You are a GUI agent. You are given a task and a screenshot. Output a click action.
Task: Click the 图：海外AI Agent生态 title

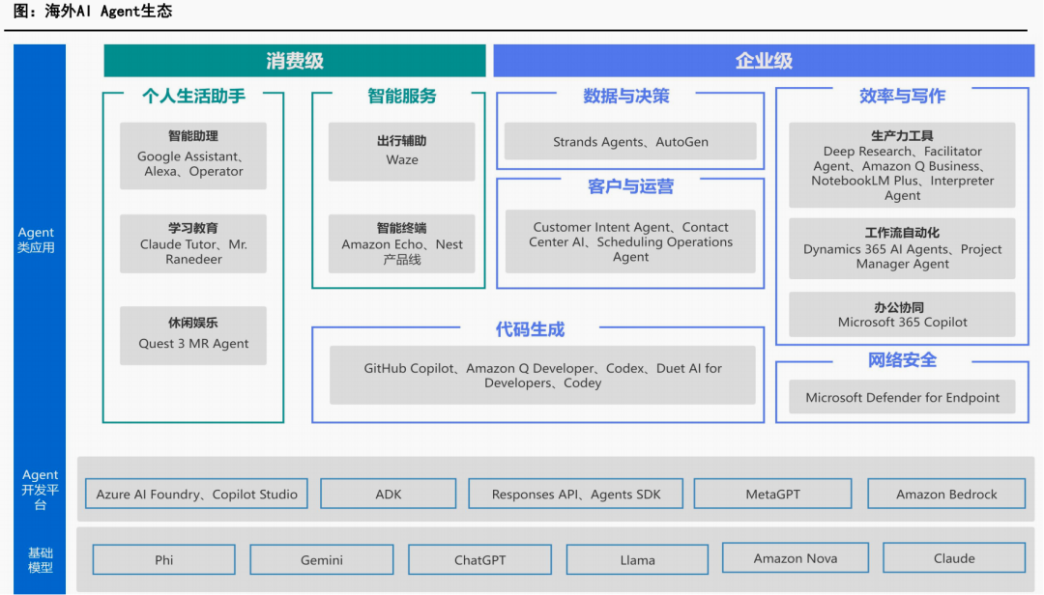[93, 11]
